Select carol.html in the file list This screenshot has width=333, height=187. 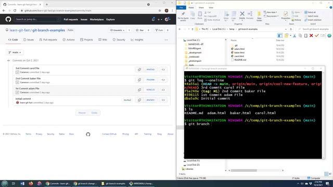pyautogui.click(x=239, y=56)
